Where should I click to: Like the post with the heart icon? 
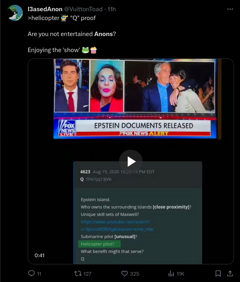pyautogui.click(x=124, y=274)
